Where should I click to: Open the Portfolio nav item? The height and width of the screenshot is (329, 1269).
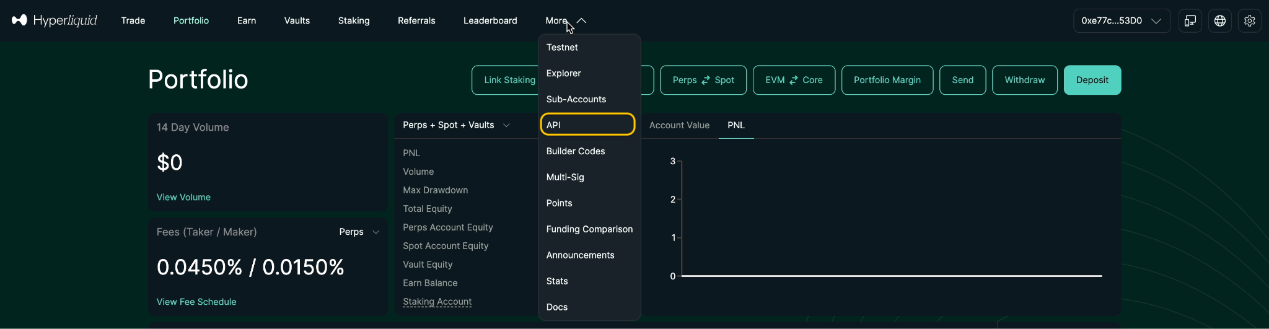(x=191, y=20)
